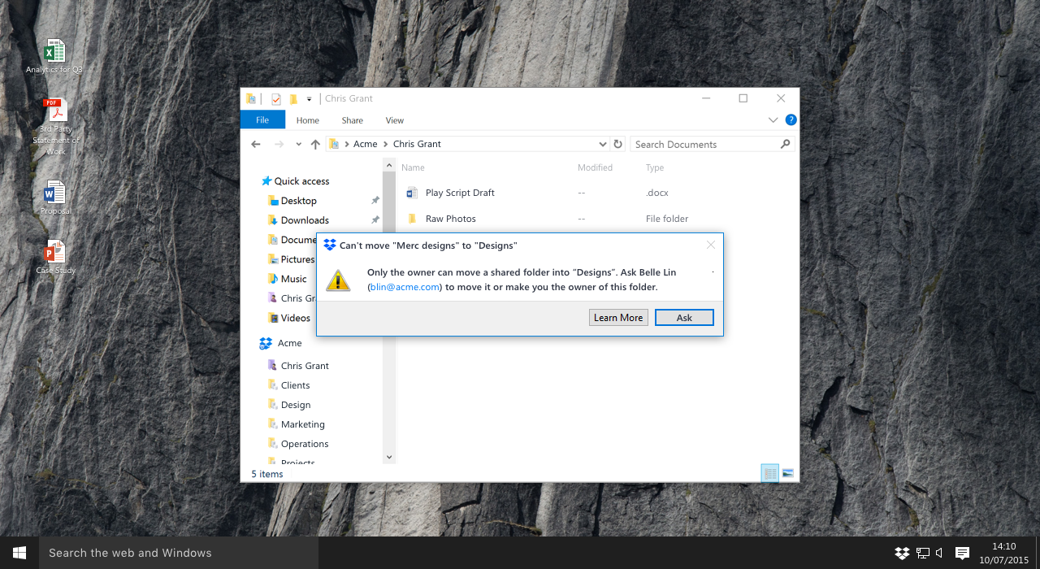The image size is (1040, 569).
Task: Click the breadcrumb arrow between Acme and Chris Grant
Action: (385, 144)
